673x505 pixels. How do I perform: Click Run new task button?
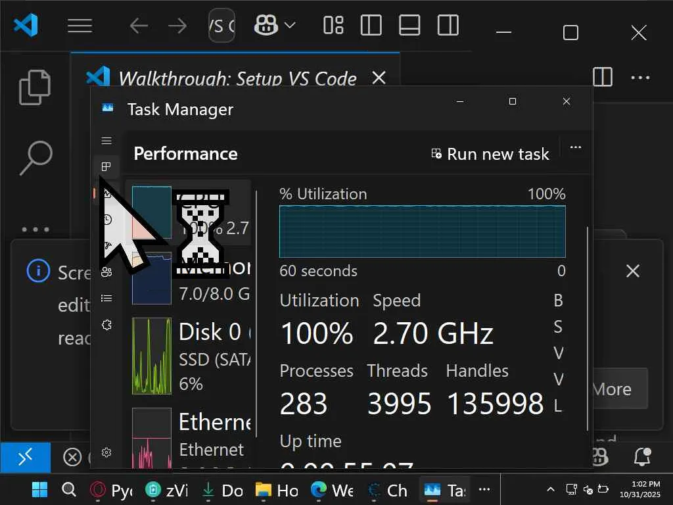pyautogui.click(x=490, y=154)
